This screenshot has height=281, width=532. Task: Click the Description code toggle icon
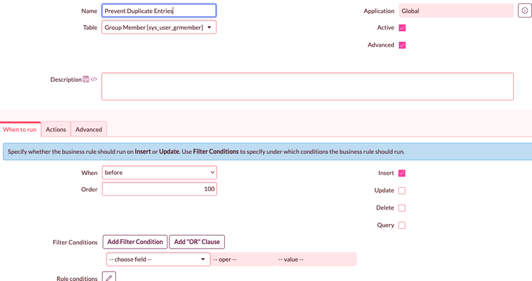point(94,80)
